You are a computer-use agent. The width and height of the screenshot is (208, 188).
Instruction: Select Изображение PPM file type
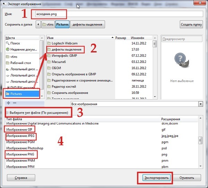(102, 166)
